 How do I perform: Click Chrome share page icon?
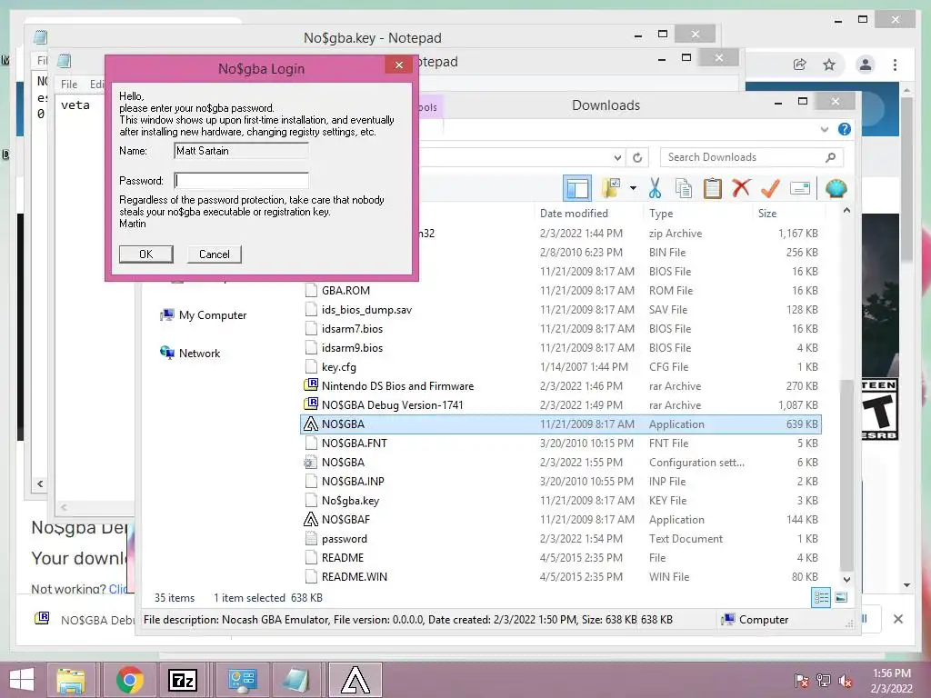coord(800,65)
